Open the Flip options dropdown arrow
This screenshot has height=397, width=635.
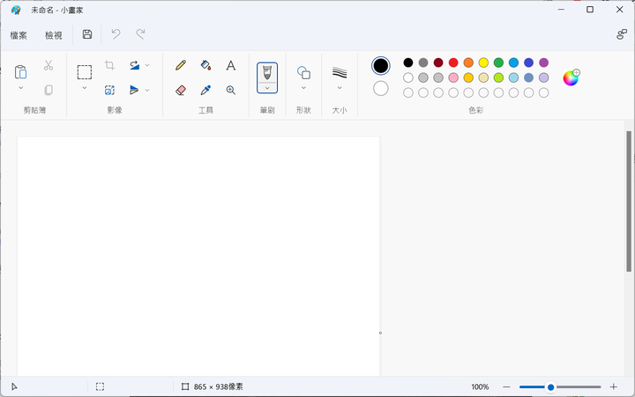click(x=147, y=90)
